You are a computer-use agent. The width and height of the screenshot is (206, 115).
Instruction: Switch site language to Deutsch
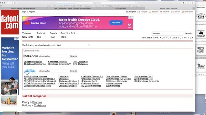click(164, 11)
